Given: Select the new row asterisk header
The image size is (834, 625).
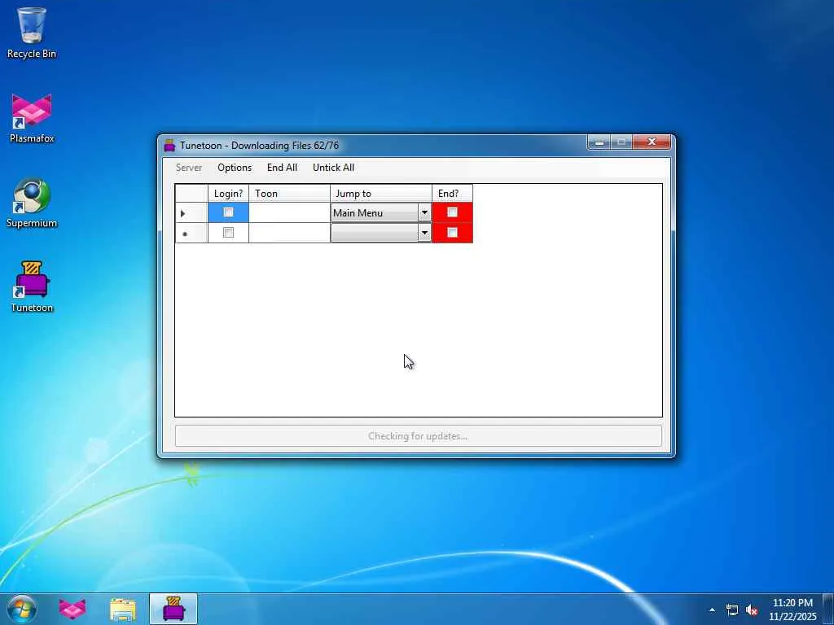Looking at the screenshot, I should pos(191,233).
